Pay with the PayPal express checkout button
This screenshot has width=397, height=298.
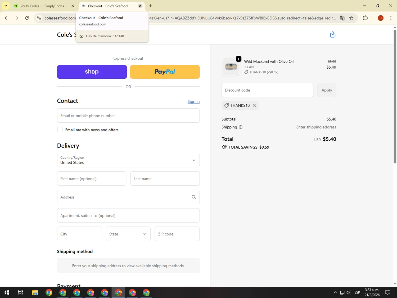[x=165, y=72]
